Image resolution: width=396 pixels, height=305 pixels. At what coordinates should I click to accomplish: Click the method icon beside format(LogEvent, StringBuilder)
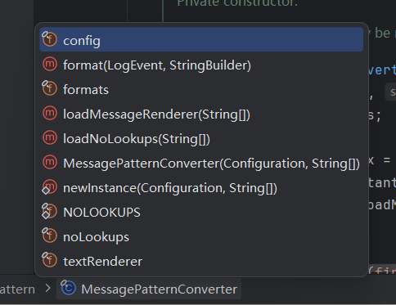[50, 65]
